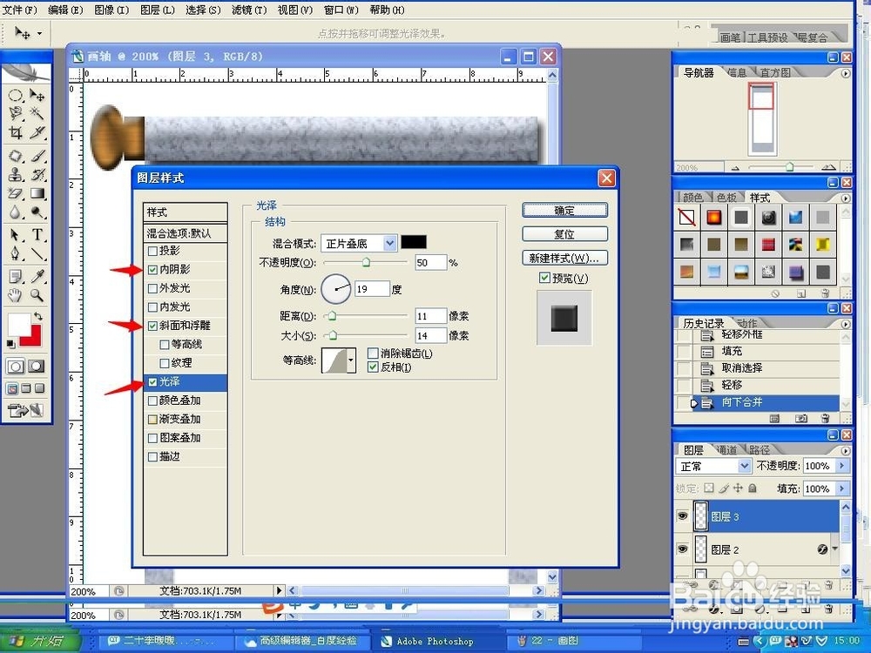Switch to the 路径 paths tab
This screenshot has height=653, width=871.
point(760,450)
